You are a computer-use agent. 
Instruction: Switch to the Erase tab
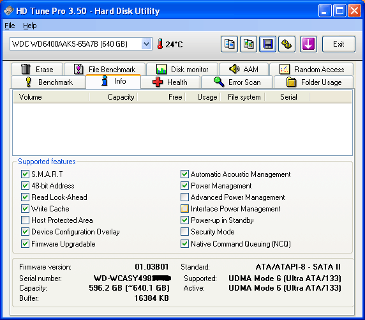pyautogui.click(x=37, y=69)
